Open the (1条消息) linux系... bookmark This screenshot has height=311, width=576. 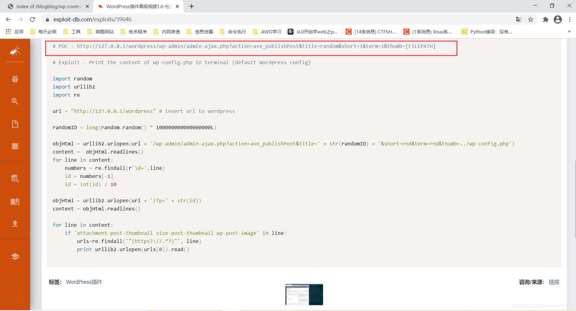[428, 32]
